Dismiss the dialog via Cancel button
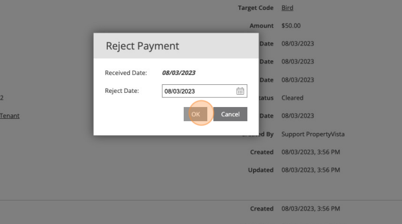 click(230, 114)
